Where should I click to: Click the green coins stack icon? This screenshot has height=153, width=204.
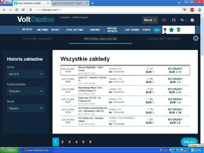(178, 30)
